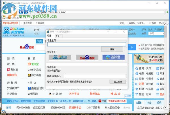Click the 2345神仙劫 ad banner
Screen dimensions: 170x115
click(x=149, y=59)
